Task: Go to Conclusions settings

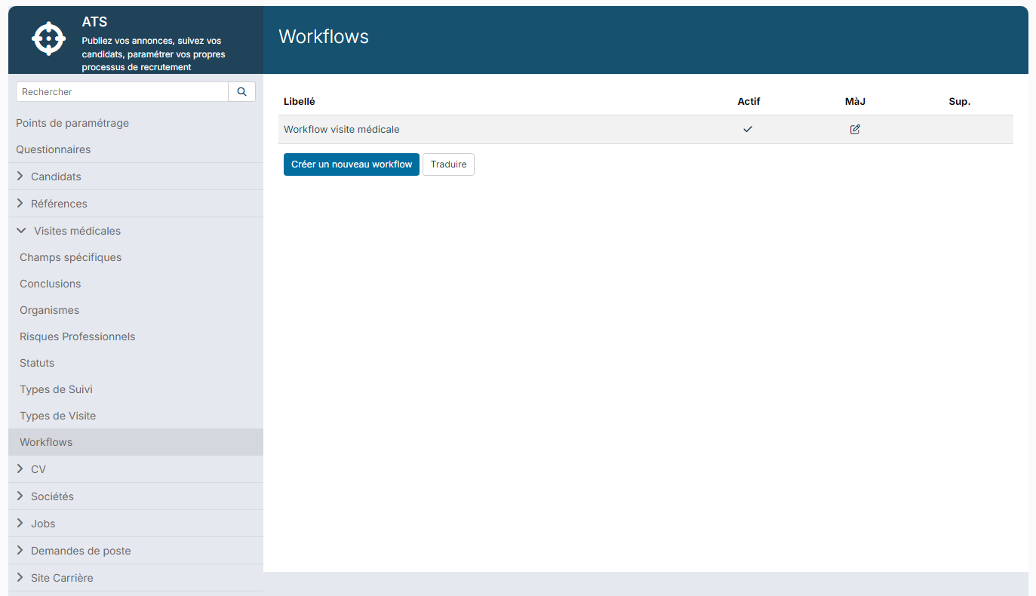Action: 50,284
